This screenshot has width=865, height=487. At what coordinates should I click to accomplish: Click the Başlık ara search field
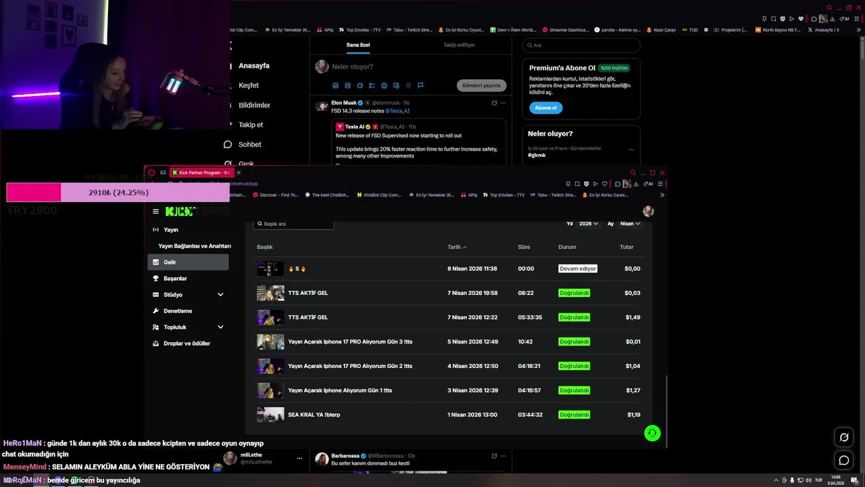293,224
